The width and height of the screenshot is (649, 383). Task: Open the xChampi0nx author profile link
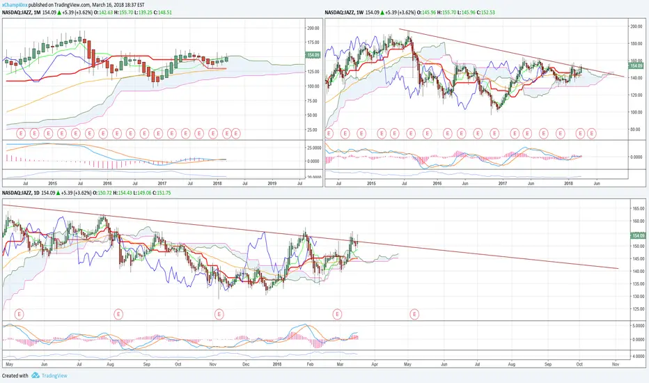point(15,5)
